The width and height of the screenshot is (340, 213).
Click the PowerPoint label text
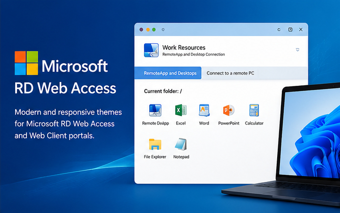(229, 123)
